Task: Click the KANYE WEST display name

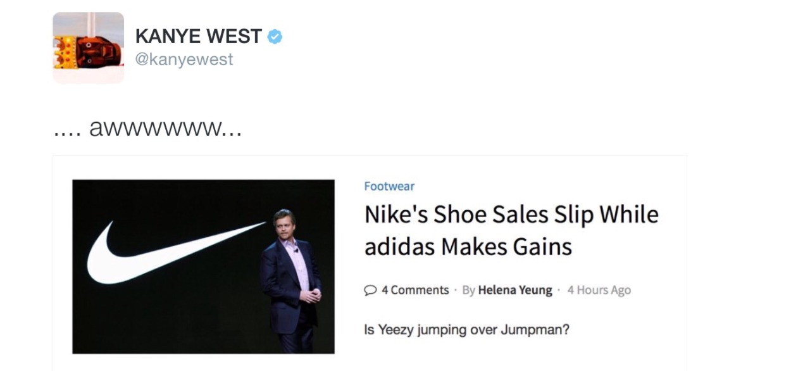Action: pyautogui.click(x=199, y=37)
